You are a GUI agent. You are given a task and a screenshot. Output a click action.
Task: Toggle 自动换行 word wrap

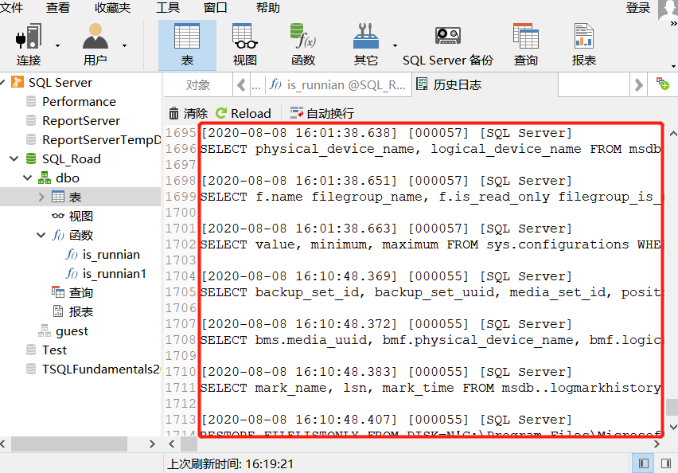coord(322,113)
